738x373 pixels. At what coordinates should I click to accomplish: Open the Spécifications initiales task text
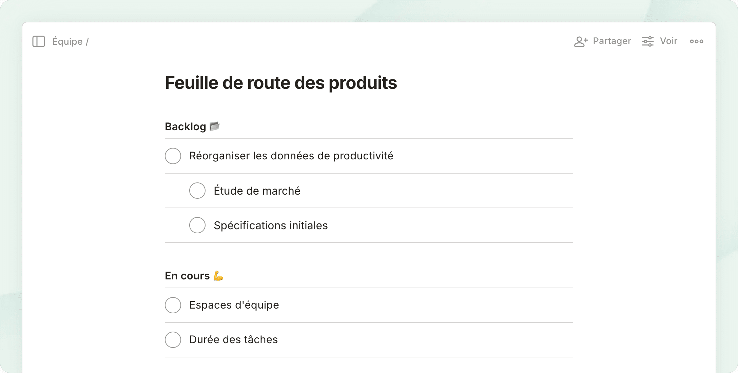[x=270, y=225]
